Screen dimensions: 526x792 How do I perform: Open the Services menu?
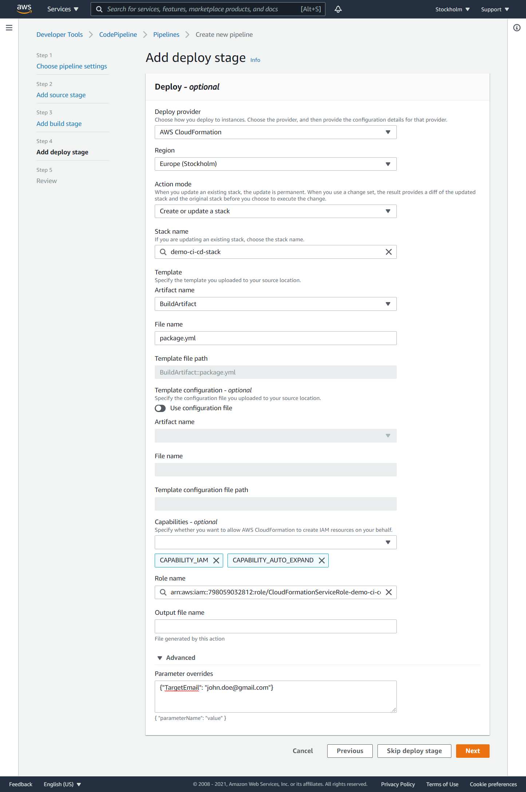[63, 9]
